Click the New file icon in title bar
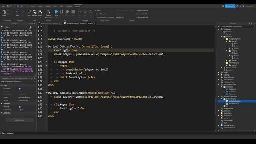256x144 pixels. pos(8,6)
